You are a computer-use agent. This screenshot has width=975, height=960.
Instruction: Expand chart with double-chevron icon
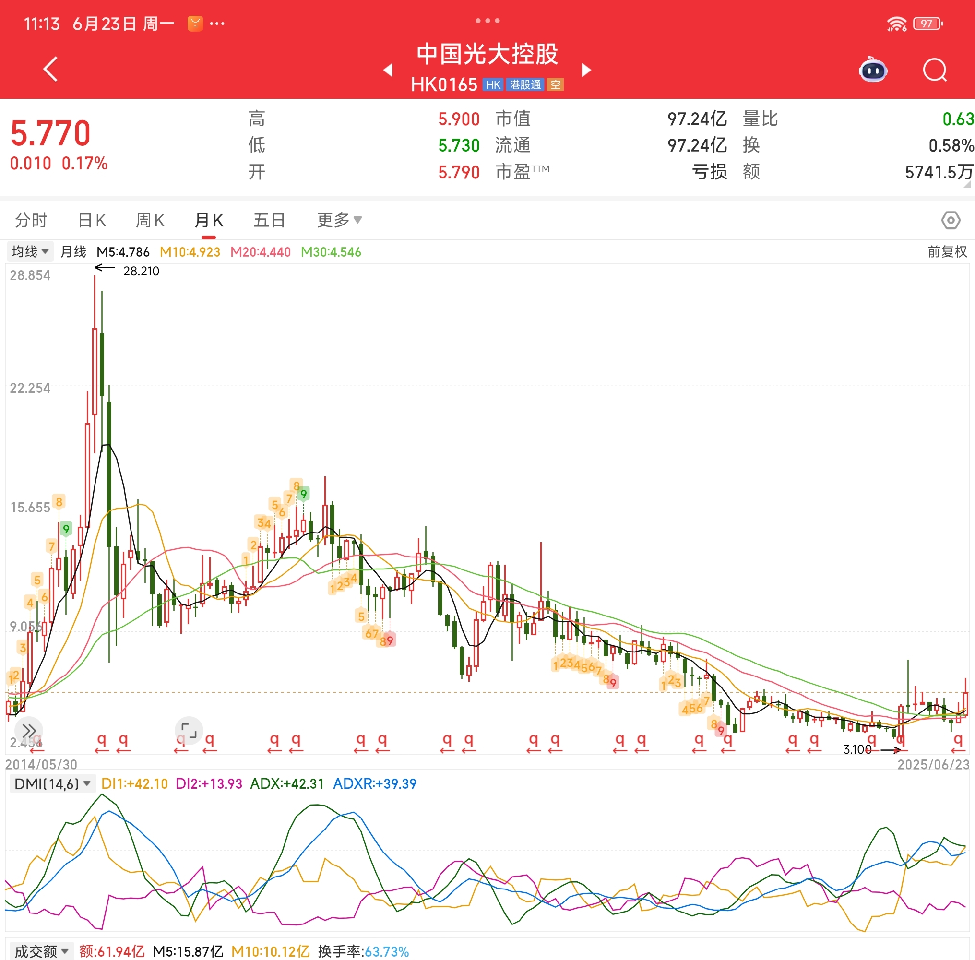click(x=29, y=731)
